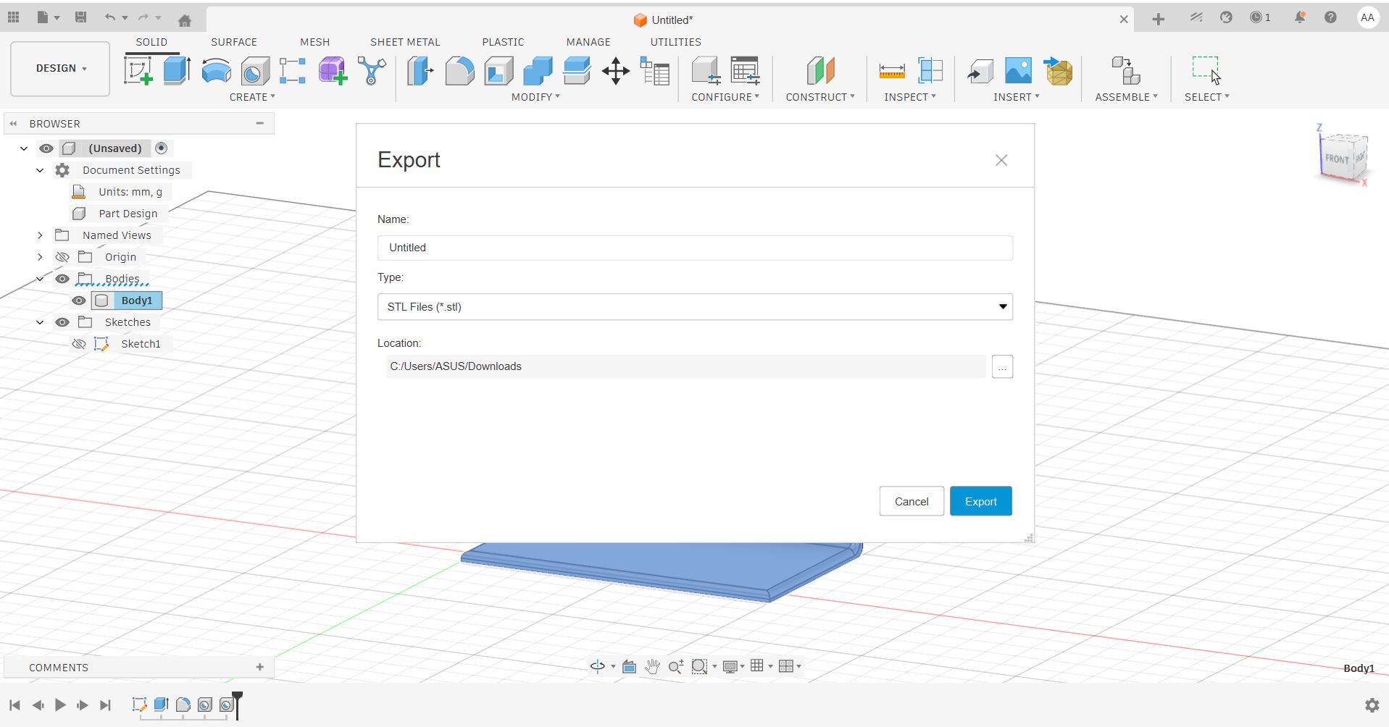The image size is (1389, 727).
Task: Select the Revolve tool
Action: coord(216,71)
